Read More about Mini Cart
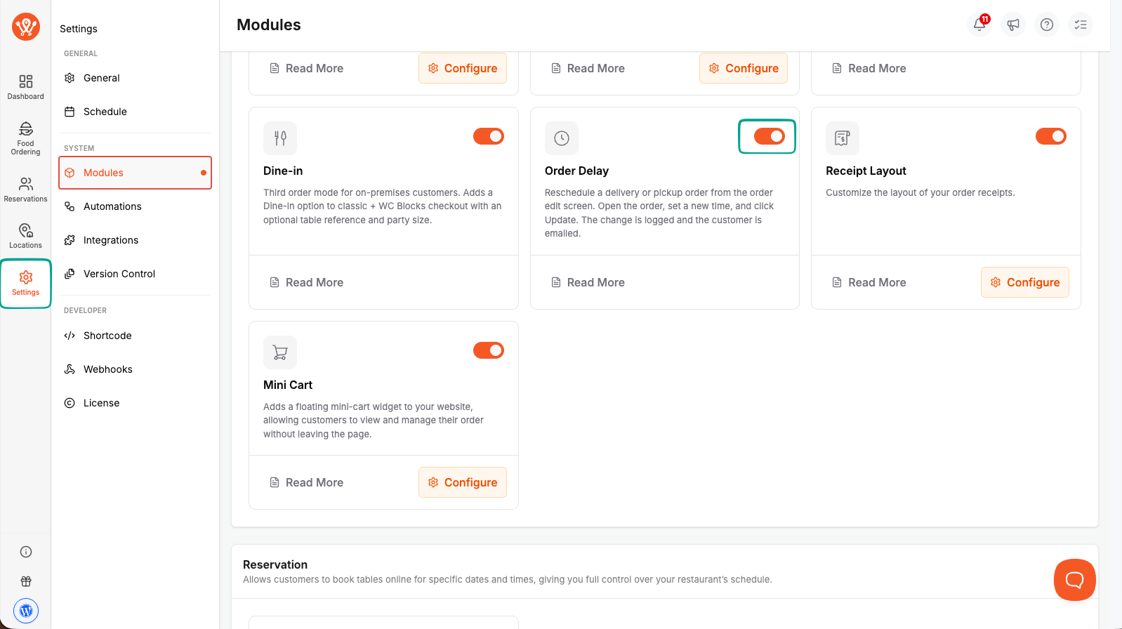Viewport: 1122px width, 629px height. coord(307,482)
